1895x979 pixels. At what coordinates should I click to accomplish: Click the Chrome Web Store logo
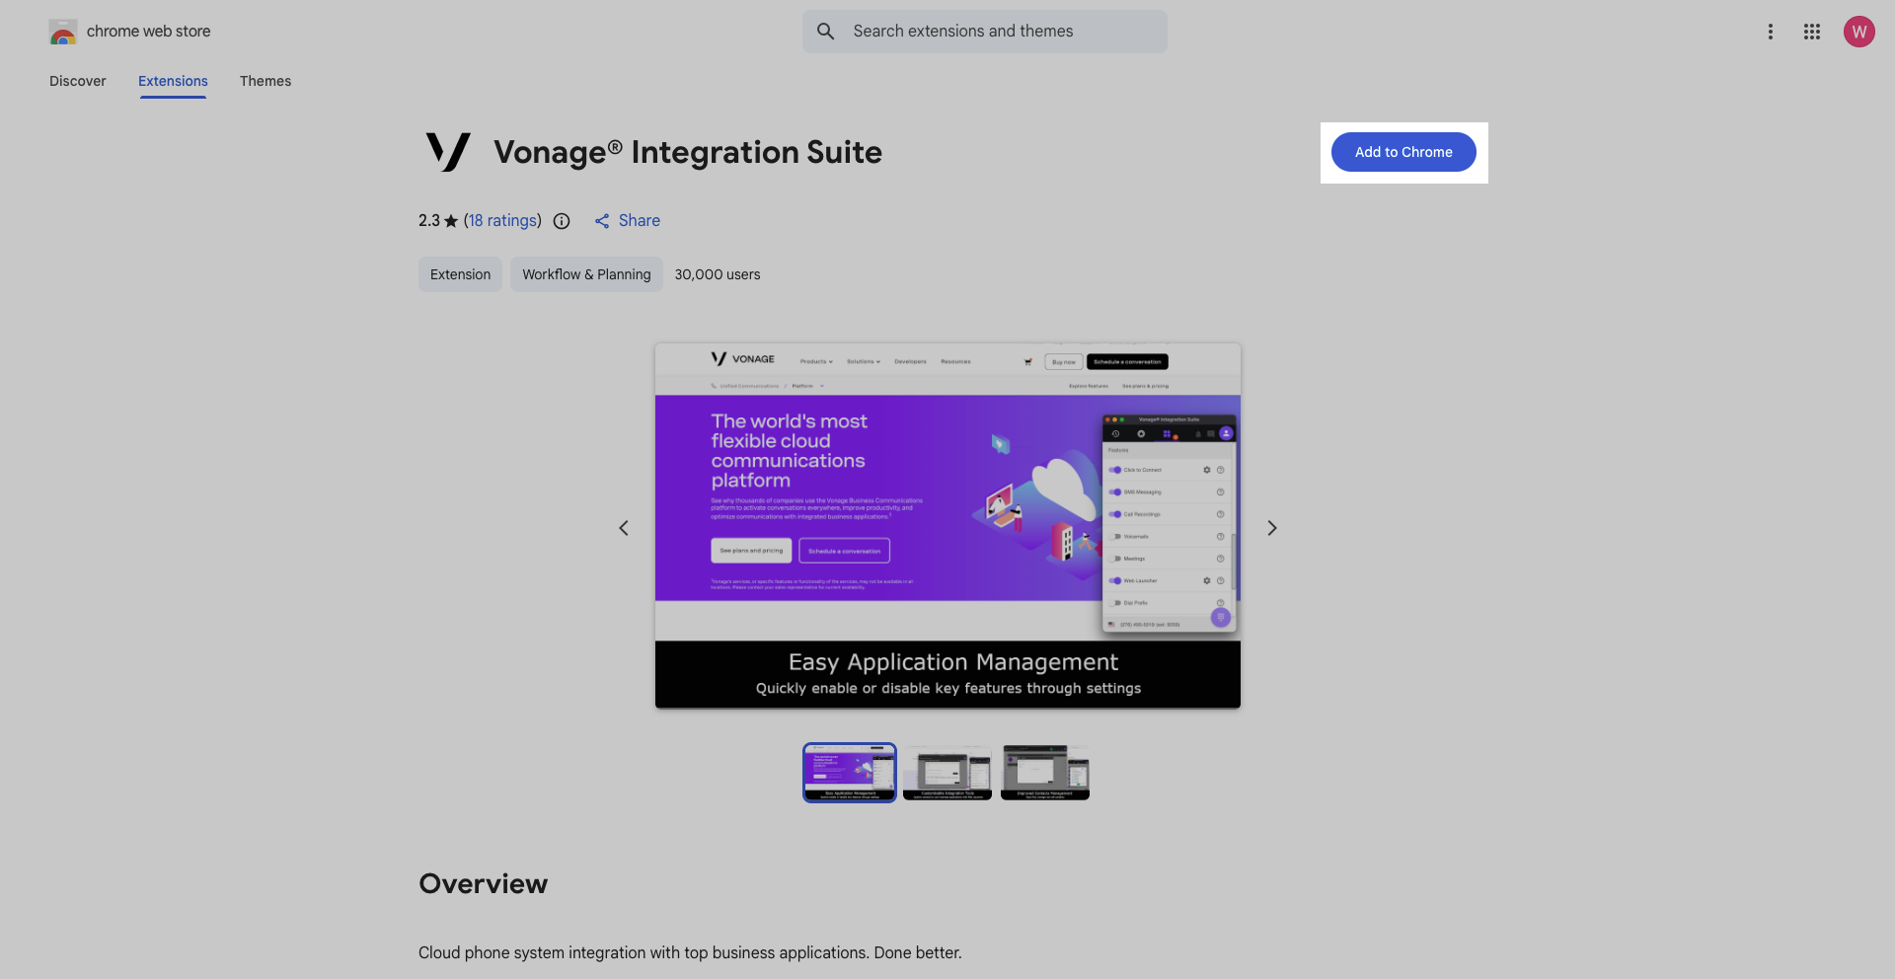click(x=63, y=32)
